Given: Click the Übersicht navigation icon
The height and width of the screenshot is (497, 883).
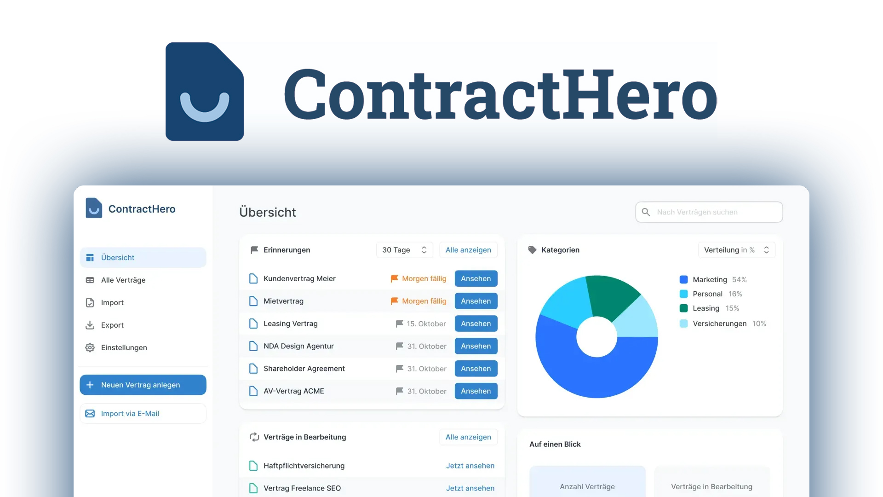Looking at the screenshot, I should 90,257.
